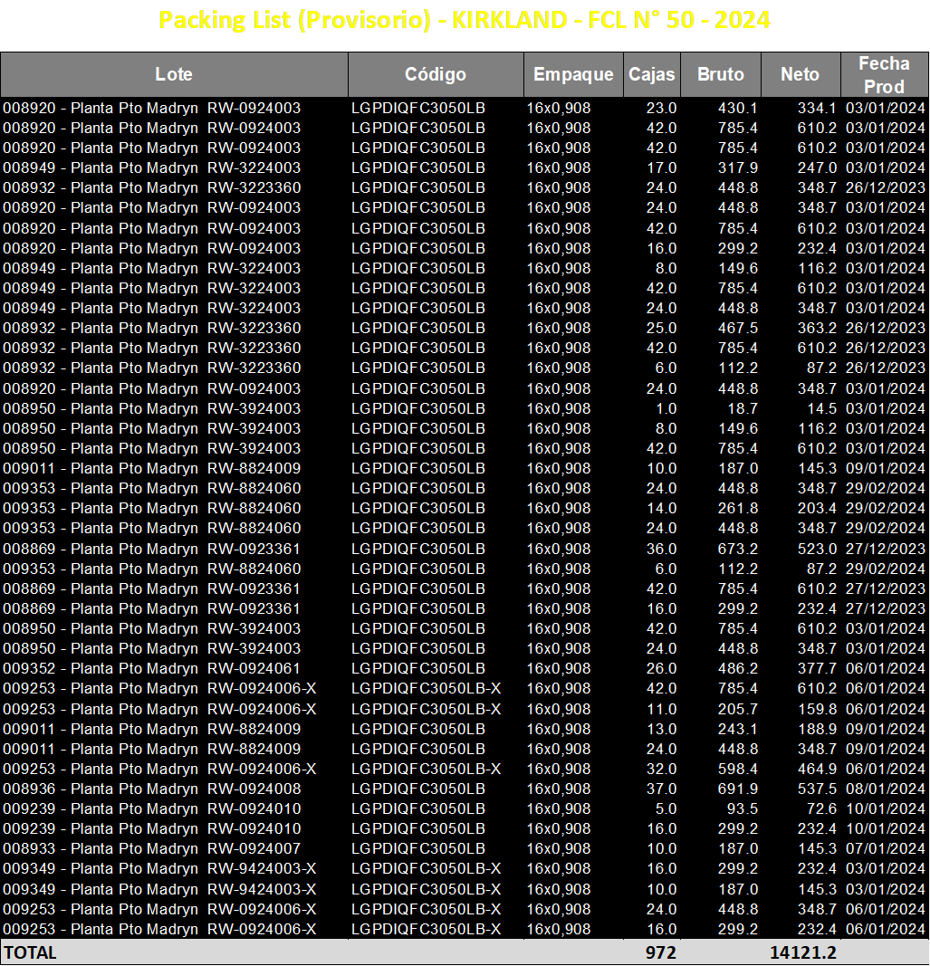Click the date cell 08/01/2024

(885, 789)
